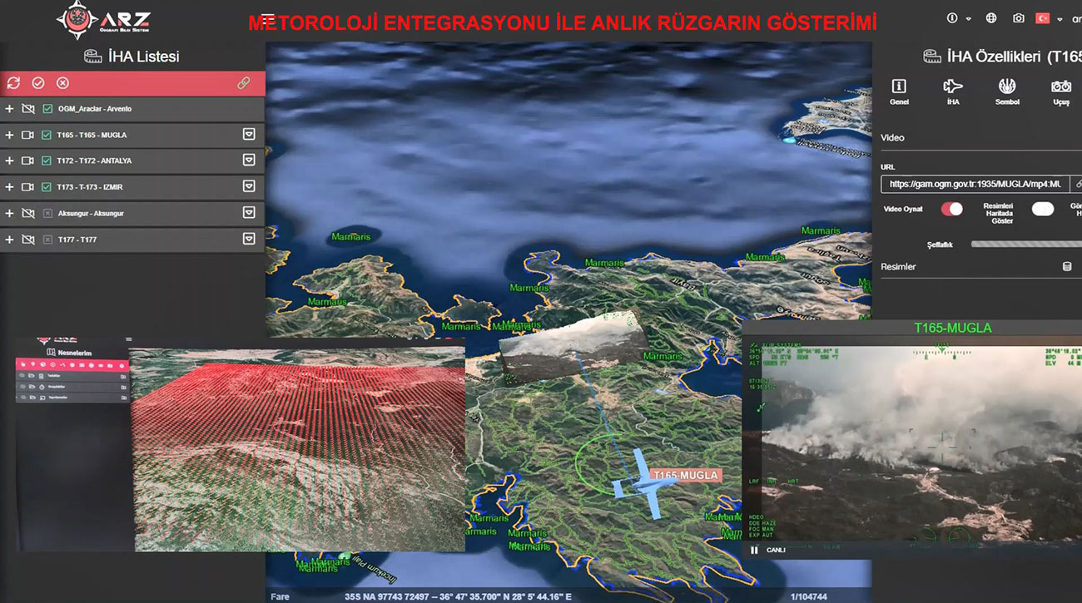Click the deselect-all X circle icon

click(62, 83)
